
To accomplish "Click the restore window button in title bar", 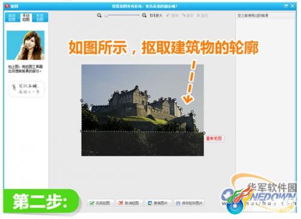I will (286, 6).
